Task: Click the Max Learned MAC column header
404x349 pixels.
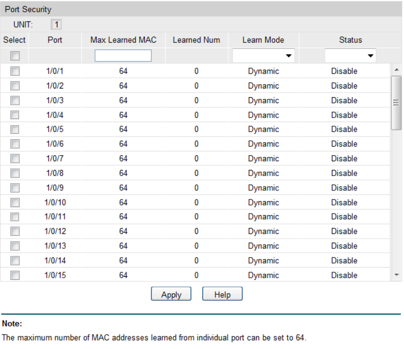Action: [123, 40]
